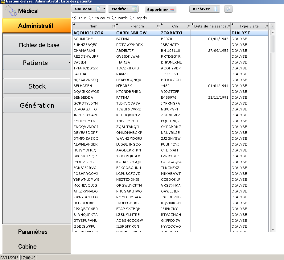Switch to the Paramétres section
The width and height of the screenshot is (284, 260).
click(33, 232)
